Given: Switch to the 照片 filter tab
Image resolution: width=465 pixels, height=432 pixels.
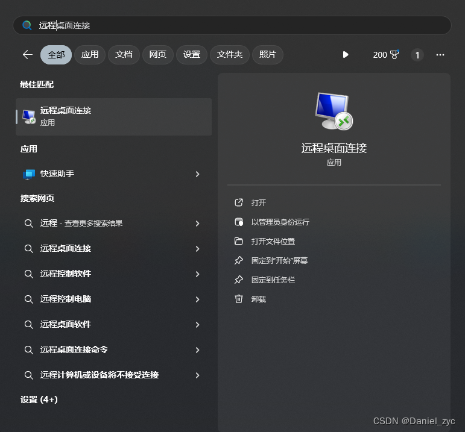Looking at the screenshot, I should pyautogui.click(x=268, y=55).
